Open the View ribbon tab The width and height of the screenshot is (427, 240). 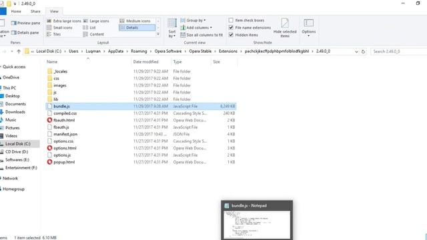click(54, 11)
